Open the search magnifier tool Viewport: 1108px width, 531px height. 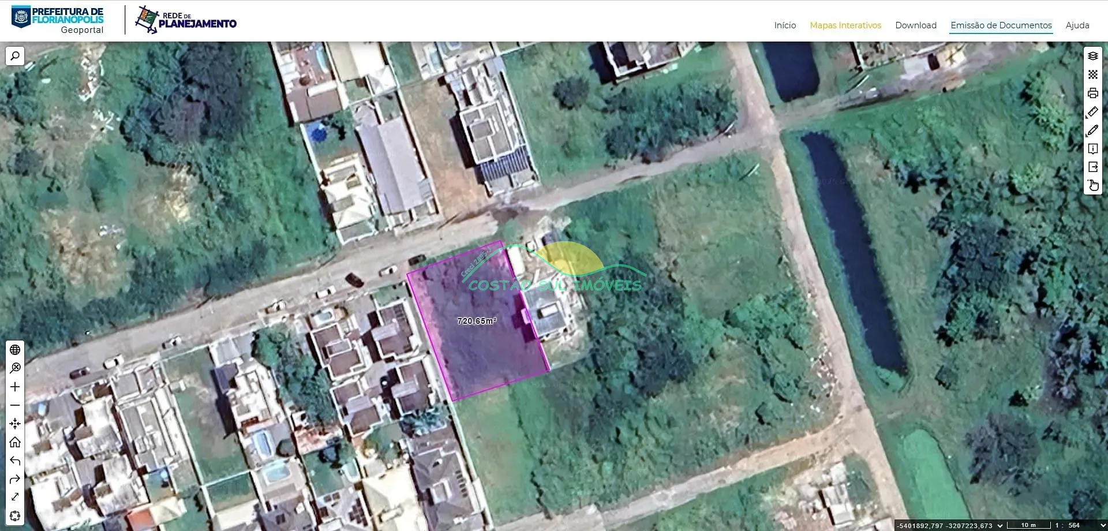15,56
